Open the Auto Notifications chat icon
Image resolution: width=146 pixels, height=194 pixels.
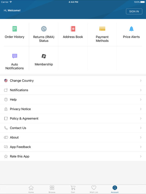(x=15, y=56)
